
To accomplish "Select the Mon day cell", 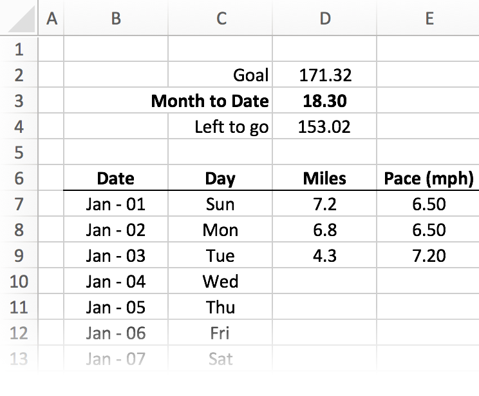I will pyautogui.click(x=220, y=230).
